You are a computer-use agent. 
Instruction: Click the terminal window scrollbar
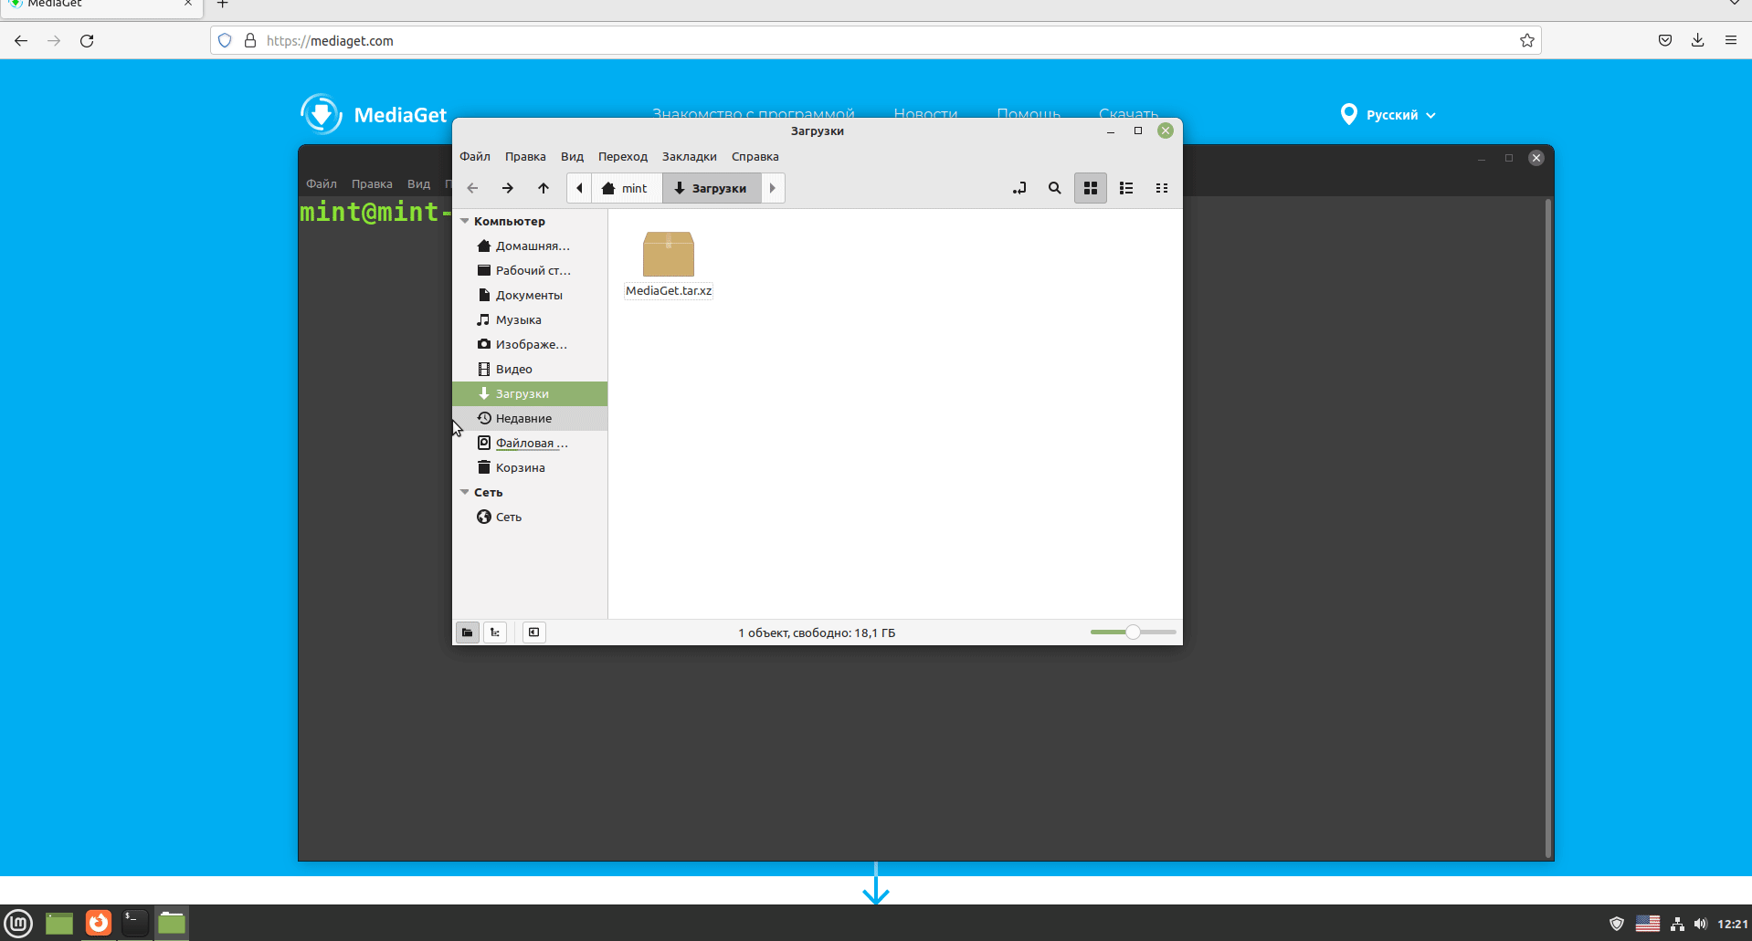pos(1548,528)
